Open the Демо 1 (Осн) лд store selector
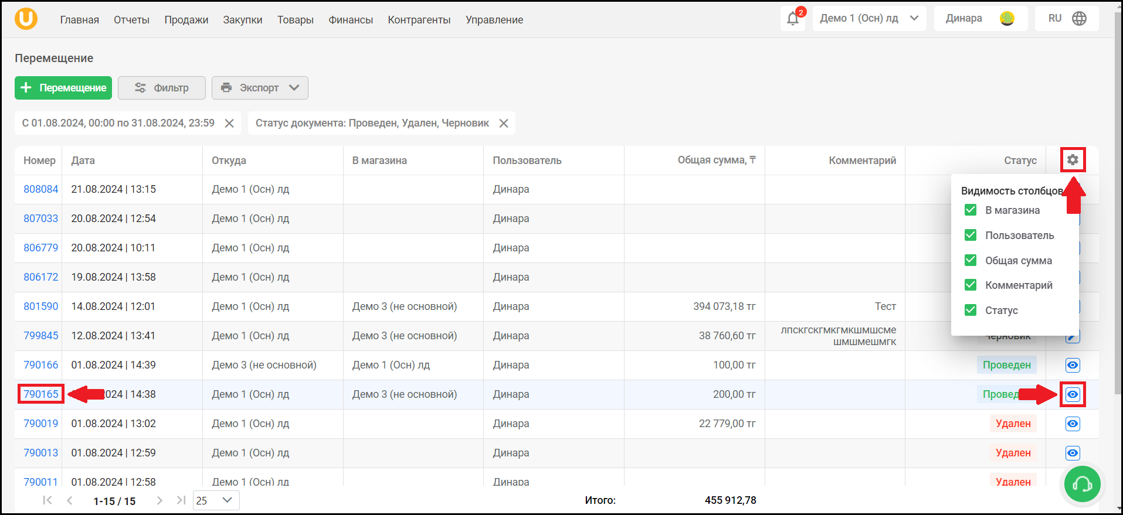The image size is (1123, 515). 869,18
